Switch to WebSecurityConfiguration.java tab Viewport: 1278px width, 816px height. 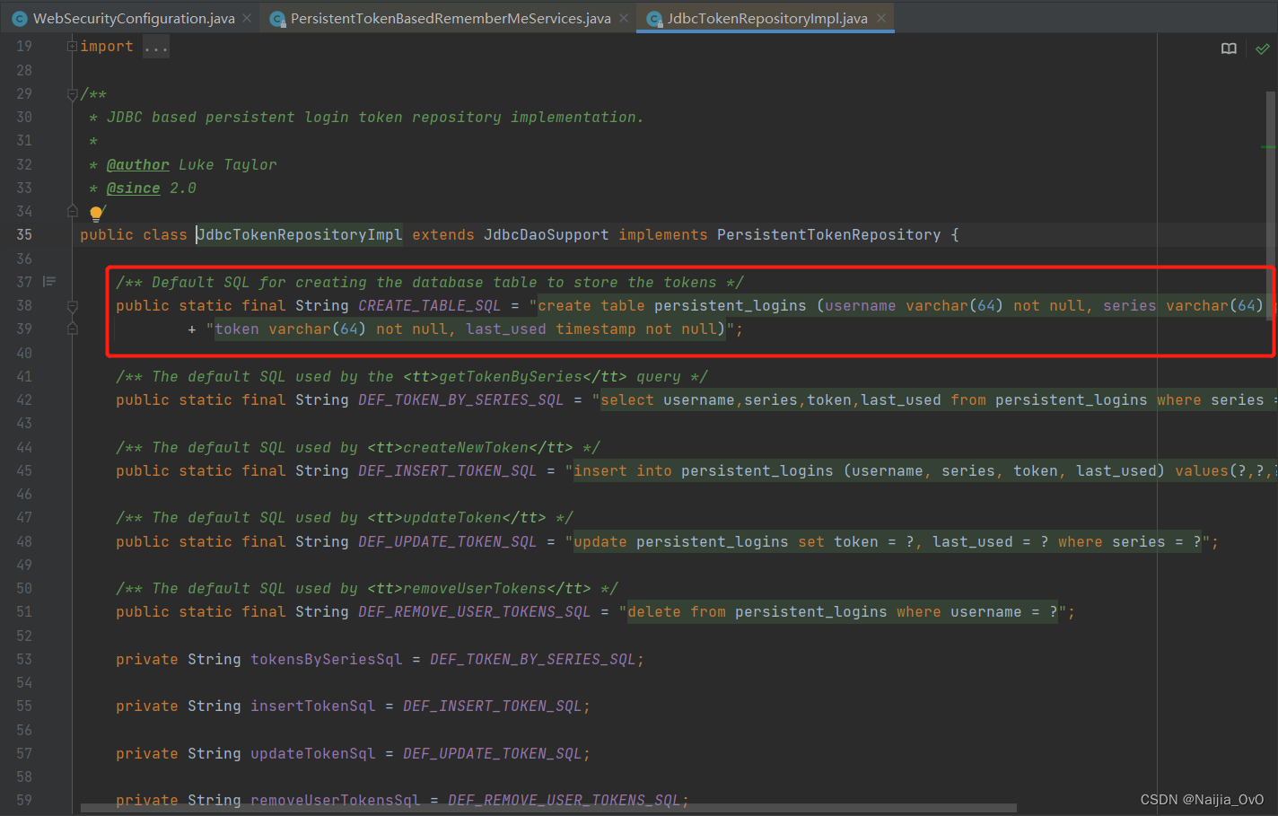coord(134,18)
